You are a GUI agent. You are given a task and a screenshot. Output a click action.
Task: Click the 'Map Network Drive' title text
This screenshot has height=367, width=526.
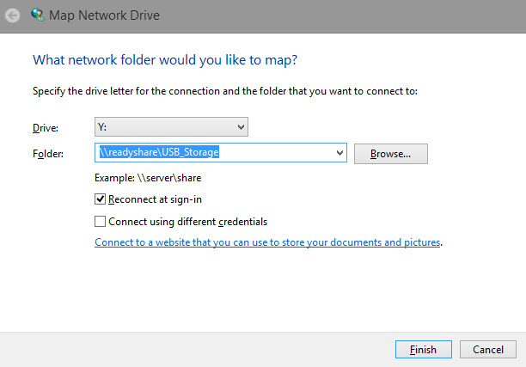click(x=104, y=15)
